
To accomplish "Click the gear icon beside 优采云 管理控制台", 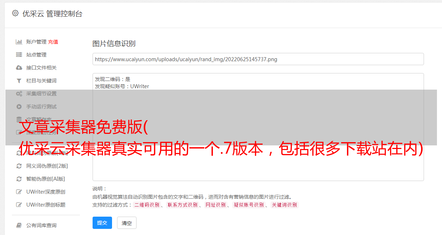I will click(15, 13).
